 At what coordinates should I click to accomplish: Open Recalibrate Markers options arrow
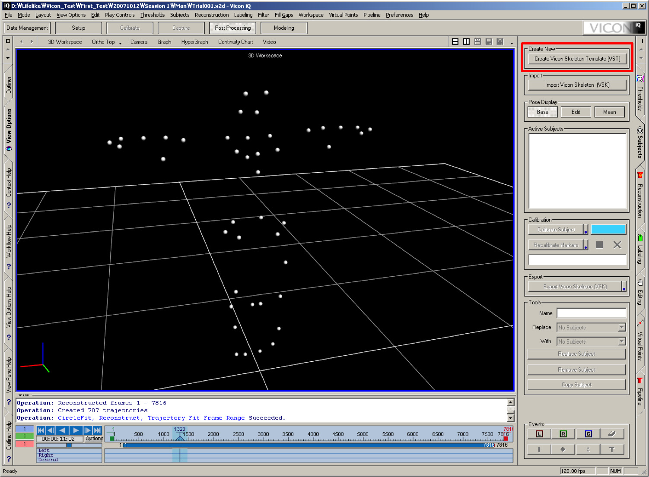(586, 245)
